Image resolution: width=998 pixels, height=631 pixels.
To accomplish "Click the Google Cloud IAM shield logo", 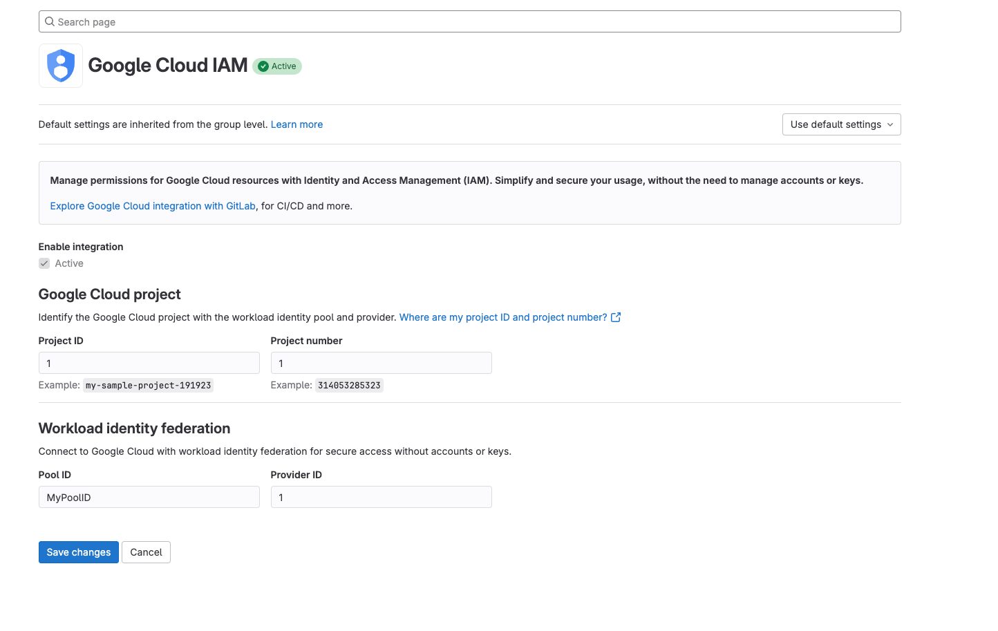I will tap(61, 66).
